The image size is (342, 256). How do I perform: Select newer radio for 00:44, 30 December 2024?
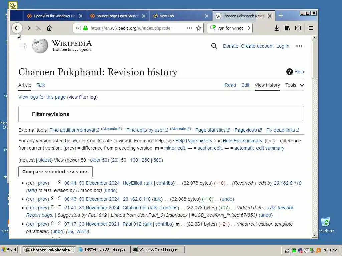pyautogui.click(x=59, y=182)
